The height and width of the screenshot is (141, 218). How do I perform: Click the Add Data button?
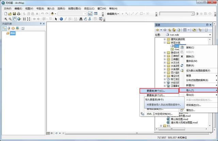coord(52,14)
